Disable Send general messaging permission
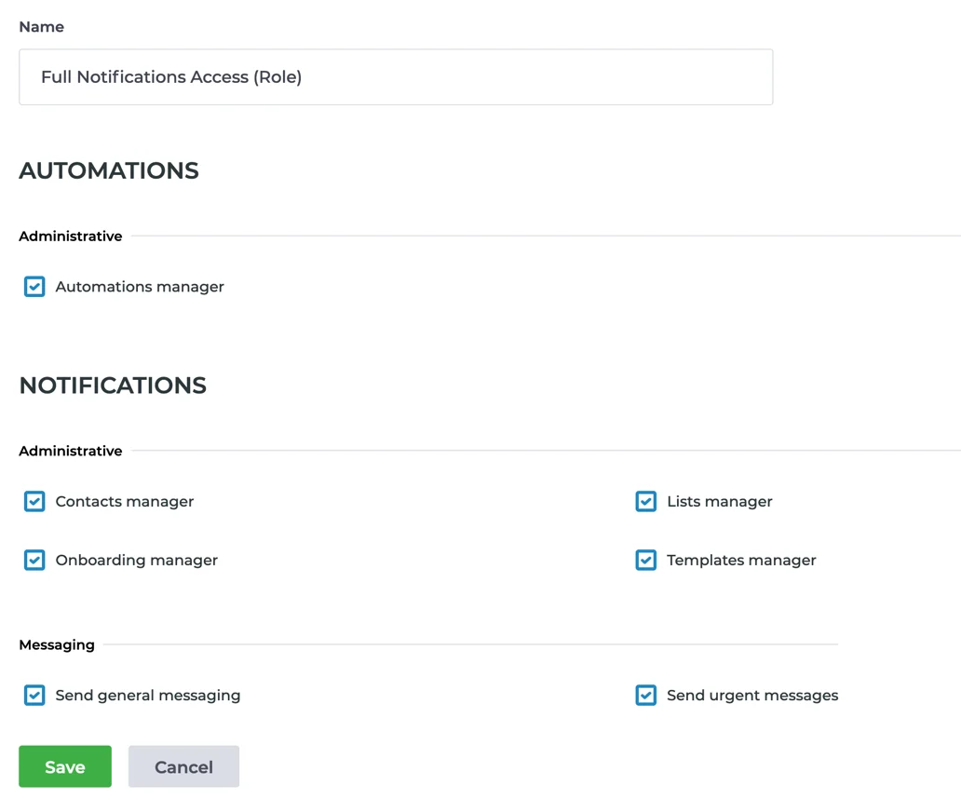The height and width of the screenshot is (812, 961). pyautogui.click(x=34, y=695)
